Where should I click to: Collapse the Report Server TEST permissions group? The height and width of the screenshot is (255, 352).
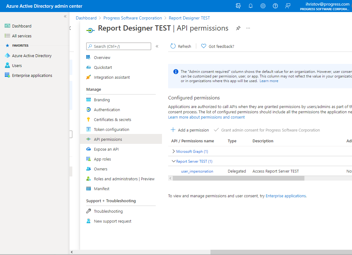pyautogui.click(x=173, y=161)
